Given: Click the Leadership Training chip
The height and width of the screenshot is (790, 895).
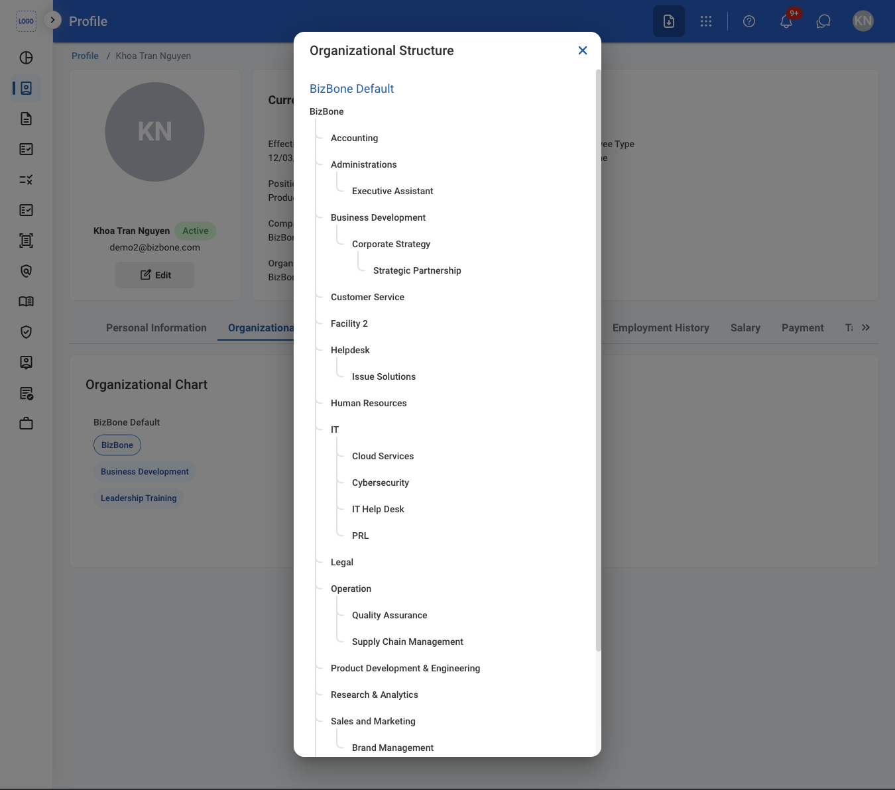Looking at the screenshot, I should (139, 498).
